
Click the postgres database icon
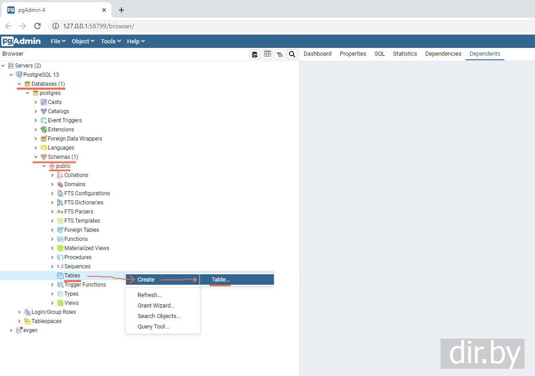tap(36, 93)
